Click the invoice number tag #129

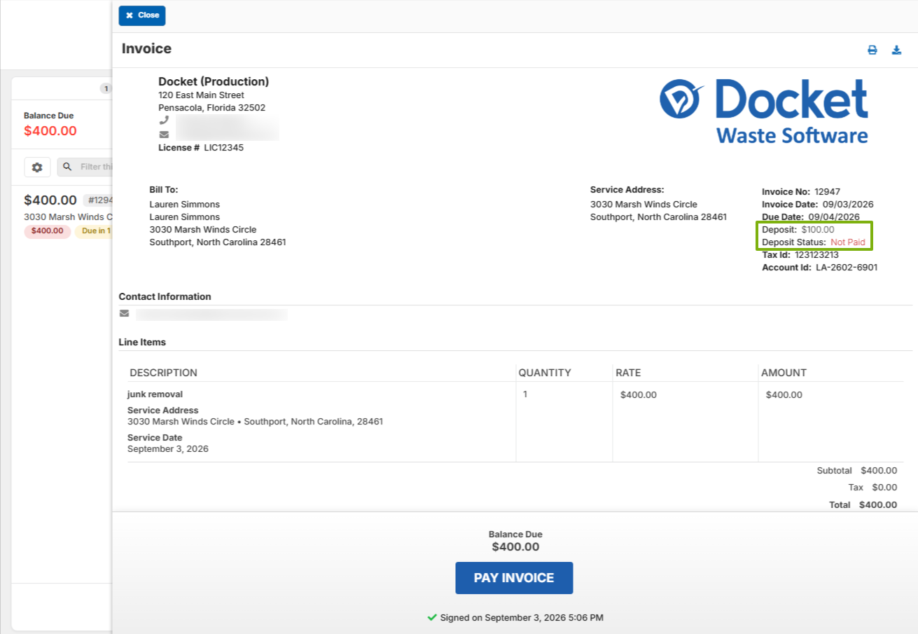point(98,200)
